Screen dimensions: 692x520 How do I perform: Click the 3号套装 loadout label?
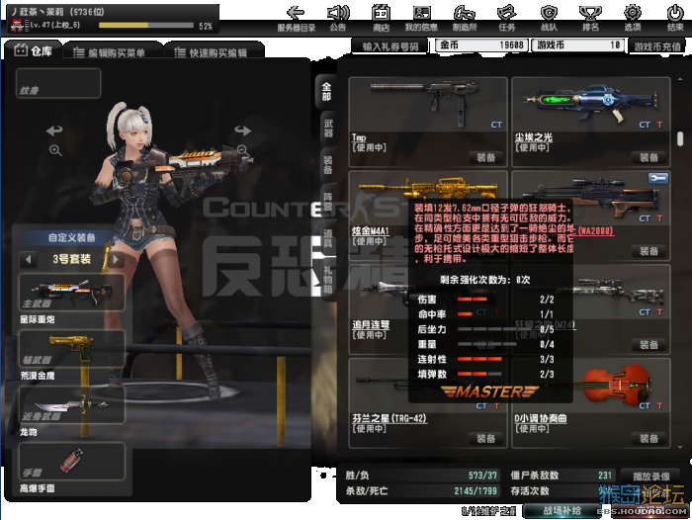point(72,259)
